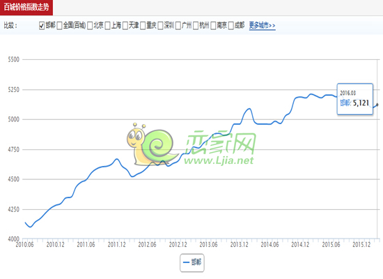Check the 南京 checkbox
Image resolution: width=383 pixels, height=279 pixels.
tap(213, 25)
